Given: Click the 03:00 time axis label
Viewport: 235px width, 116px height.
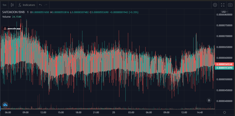Looking at the screenshot, I should coord(131,112).
